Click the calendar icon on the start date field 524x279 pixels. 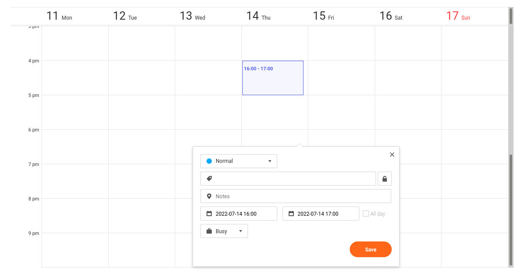pyautogui.click(x=209, y=213)
